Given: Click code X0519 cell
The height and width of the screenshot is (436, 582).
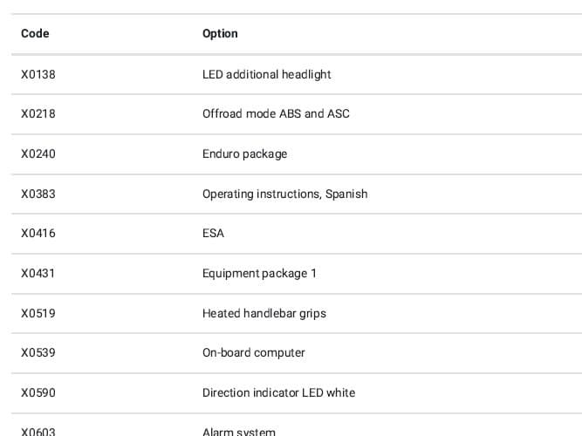Looking at the screenshot, I should [38, 313].
